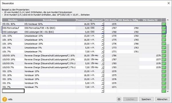Click green icon in OSS-Fernverkauf row
Viewport: 172px width, 103px height.
(164, 28)
